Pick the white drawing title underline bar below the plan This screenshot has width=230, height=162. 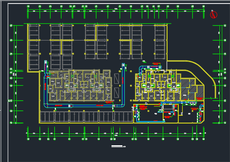(117, 146)
